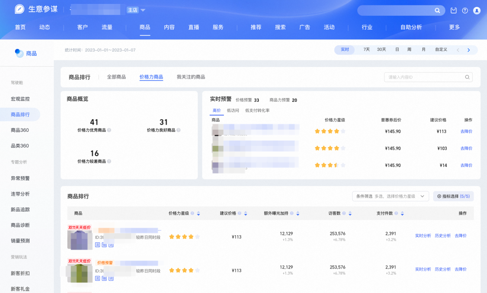Go to previous period with left arrow
Viewport: 487px width, 293px height.
click(x=458, y=50)
